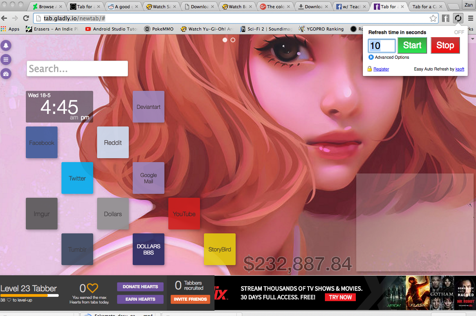The image size is (476, 316).
Task: Open the Chrome menu icon
Action: point(470,18)
